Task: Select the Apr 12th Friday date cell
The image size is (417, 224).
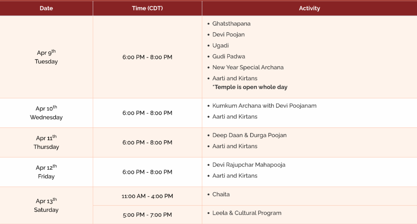Action: pos(46,172)
